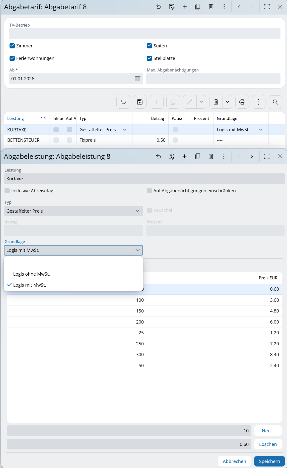Click the floppy disk save icon in the table toolbar
287x468 pixels.
coord(140,102)
